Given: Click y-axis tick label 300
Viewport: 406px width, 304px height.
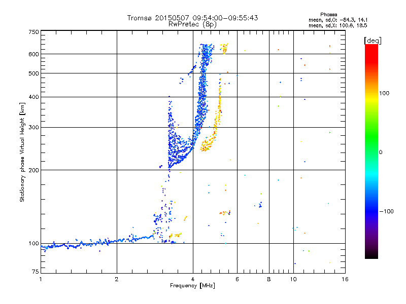Looking at the screenshot, I should (33, 127).
